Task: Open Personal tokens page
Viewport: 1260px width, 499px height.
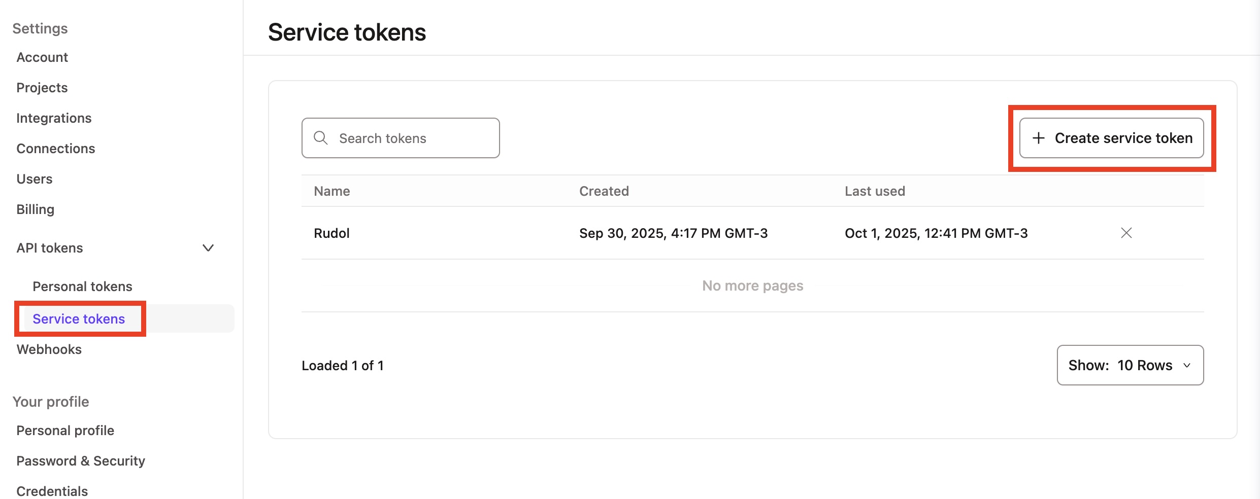Action: pos(82,287)
